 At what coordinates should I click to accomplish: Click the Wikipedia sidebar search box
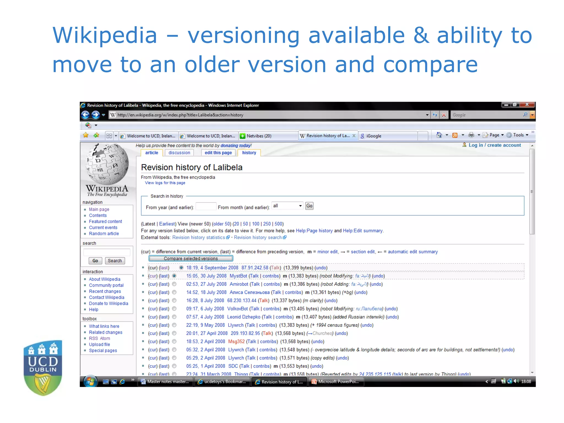click(107, 252)
